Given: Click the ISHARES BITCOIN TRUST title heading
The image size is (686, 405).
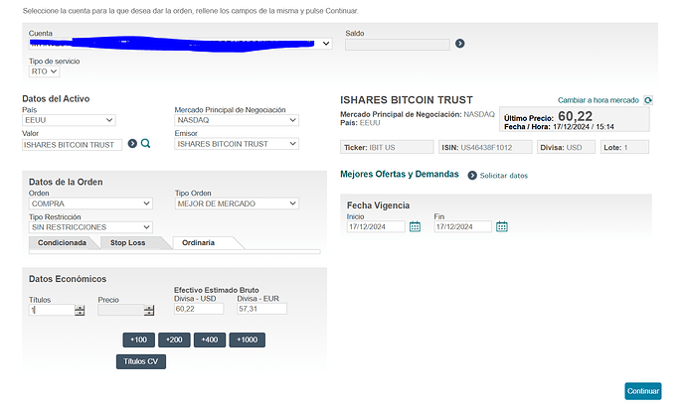Looking at the screenshot, I should [x=407, y=100].
